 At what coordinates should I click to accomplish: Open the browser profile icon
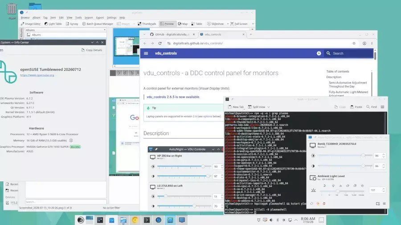pos(364,44)
